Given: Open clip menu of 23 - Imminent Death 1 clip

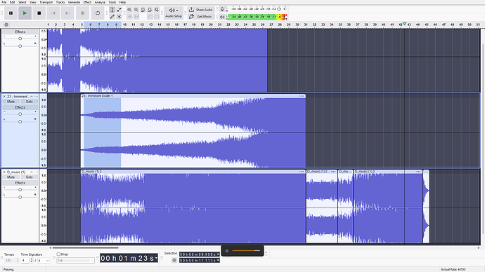Looking at the screenshot, I should [302, 96].
